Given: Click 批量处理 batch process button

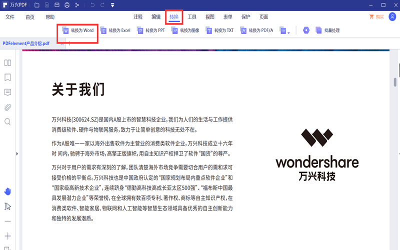Looking at the screenshot, I should 326,30.
